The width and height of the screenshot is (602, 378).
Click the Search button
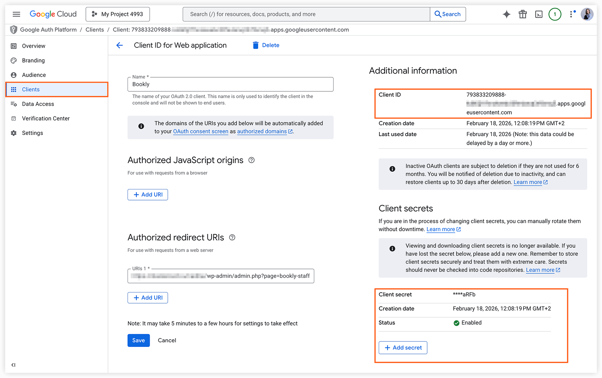tap(448, 14)
